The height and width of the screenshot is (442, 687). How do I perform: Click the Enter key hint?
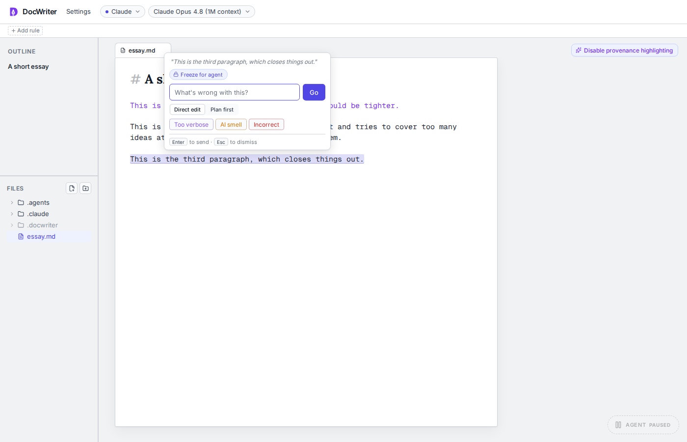179,142
